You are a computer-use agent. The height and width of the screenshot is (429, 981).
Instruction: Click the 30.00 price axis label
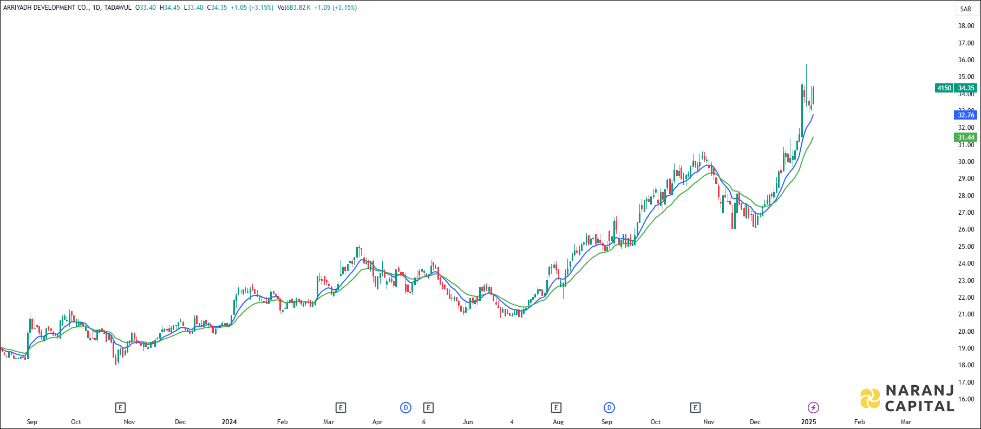pos(966,162)
